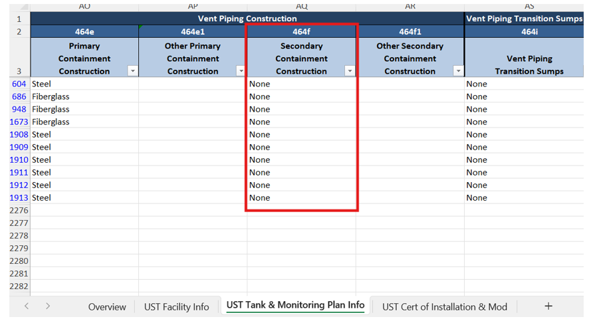Select Secondary Containment None cell in row 1673
This screenshot has height=327, width=593.
click(x=301, y=122)
